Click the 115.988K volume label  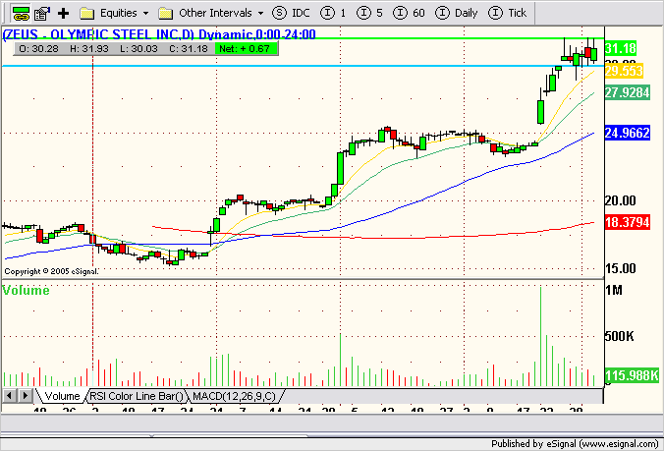632,375
